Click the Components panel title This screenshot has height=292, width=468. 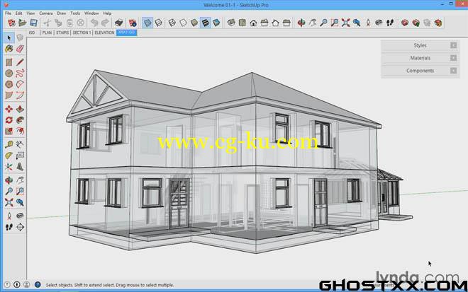tap(420, 71)
